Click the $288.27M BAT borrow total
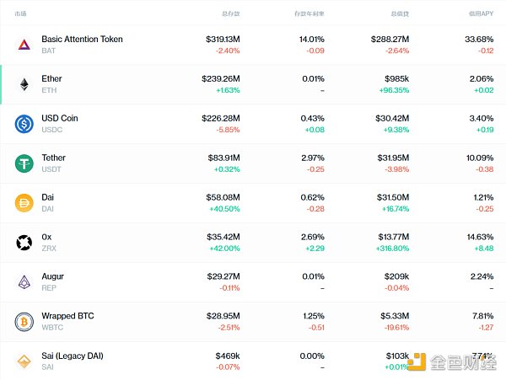This screenshot has width=506, height=380. point(390,40)
